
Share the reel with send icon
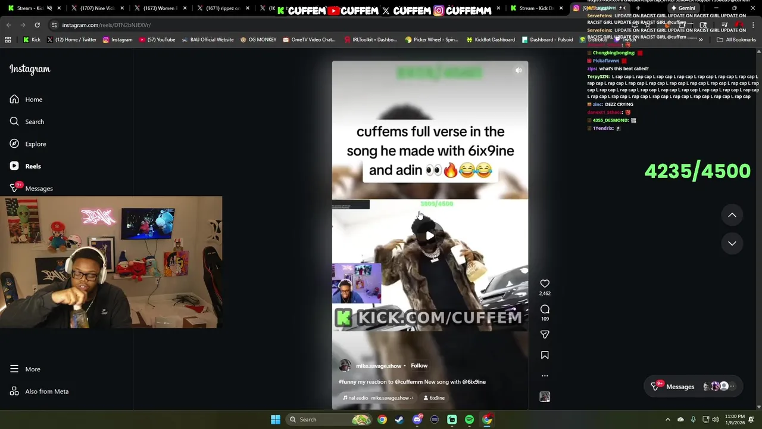[x=545, y=334]
